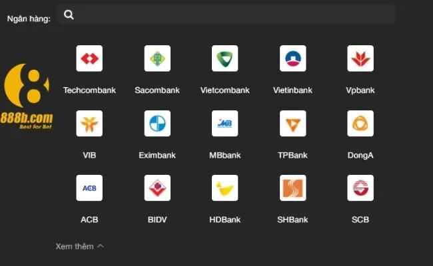
Task: Select the BIDV bank icon
Action: [x=157, y=188]
